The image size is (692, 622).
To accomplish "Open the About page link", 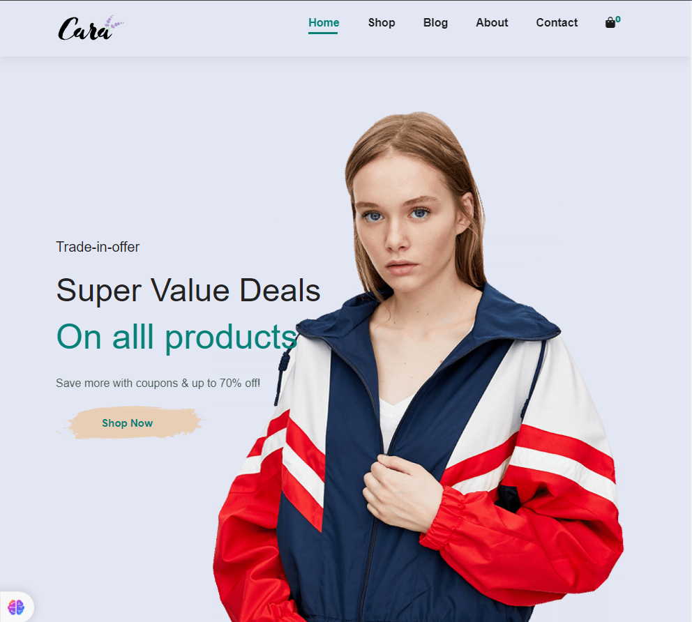I will click(x=492, y=22).
